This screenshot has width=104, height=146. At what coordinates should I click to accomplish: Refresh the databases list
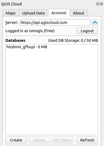(x=87, y=140)
